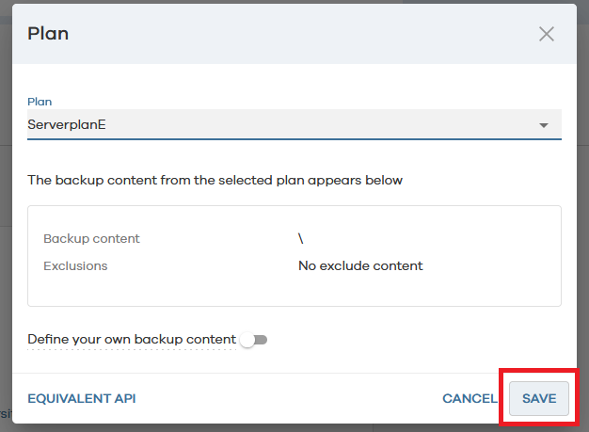Click the Plan dialog title heading
The image size is (589, 432).
[48, 34]
